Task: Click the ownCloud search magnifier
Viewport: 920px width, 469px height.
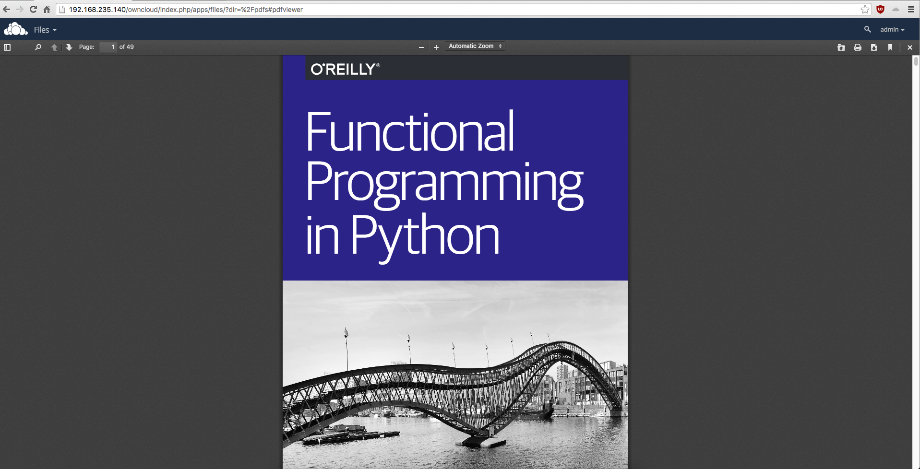Action: pyautogui.click(x=867, y=29)
